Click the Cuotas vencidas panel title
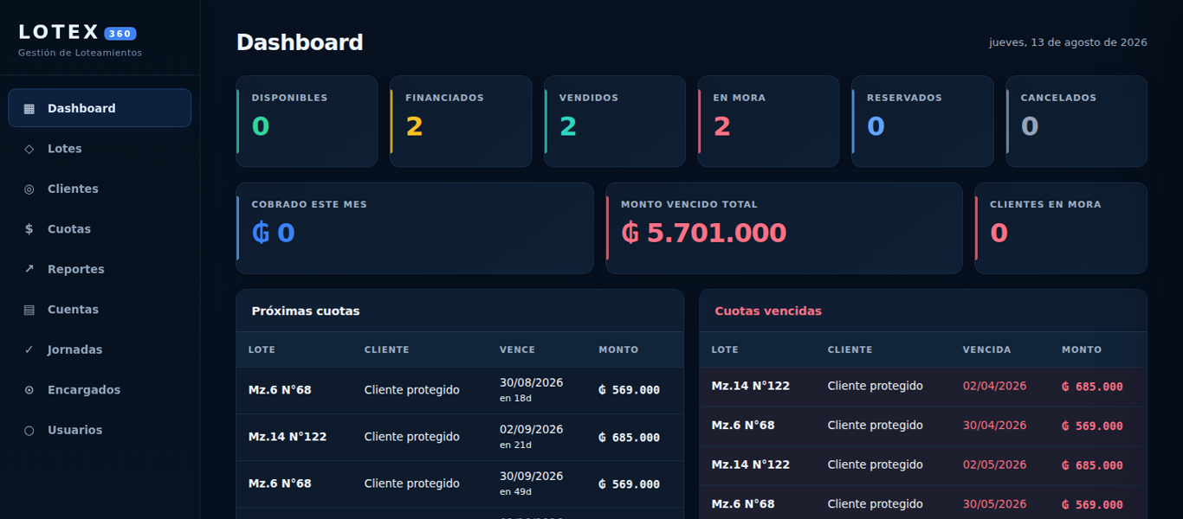Image resolution: width=1183 pixels, height=519 pixels. click(768, 311)
